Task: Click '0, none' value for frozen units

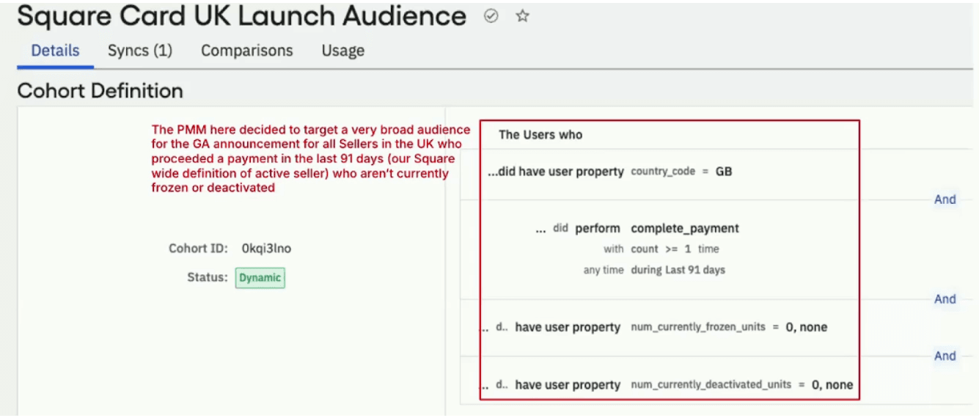Action: pyautogui.click(x=807, y=327)
